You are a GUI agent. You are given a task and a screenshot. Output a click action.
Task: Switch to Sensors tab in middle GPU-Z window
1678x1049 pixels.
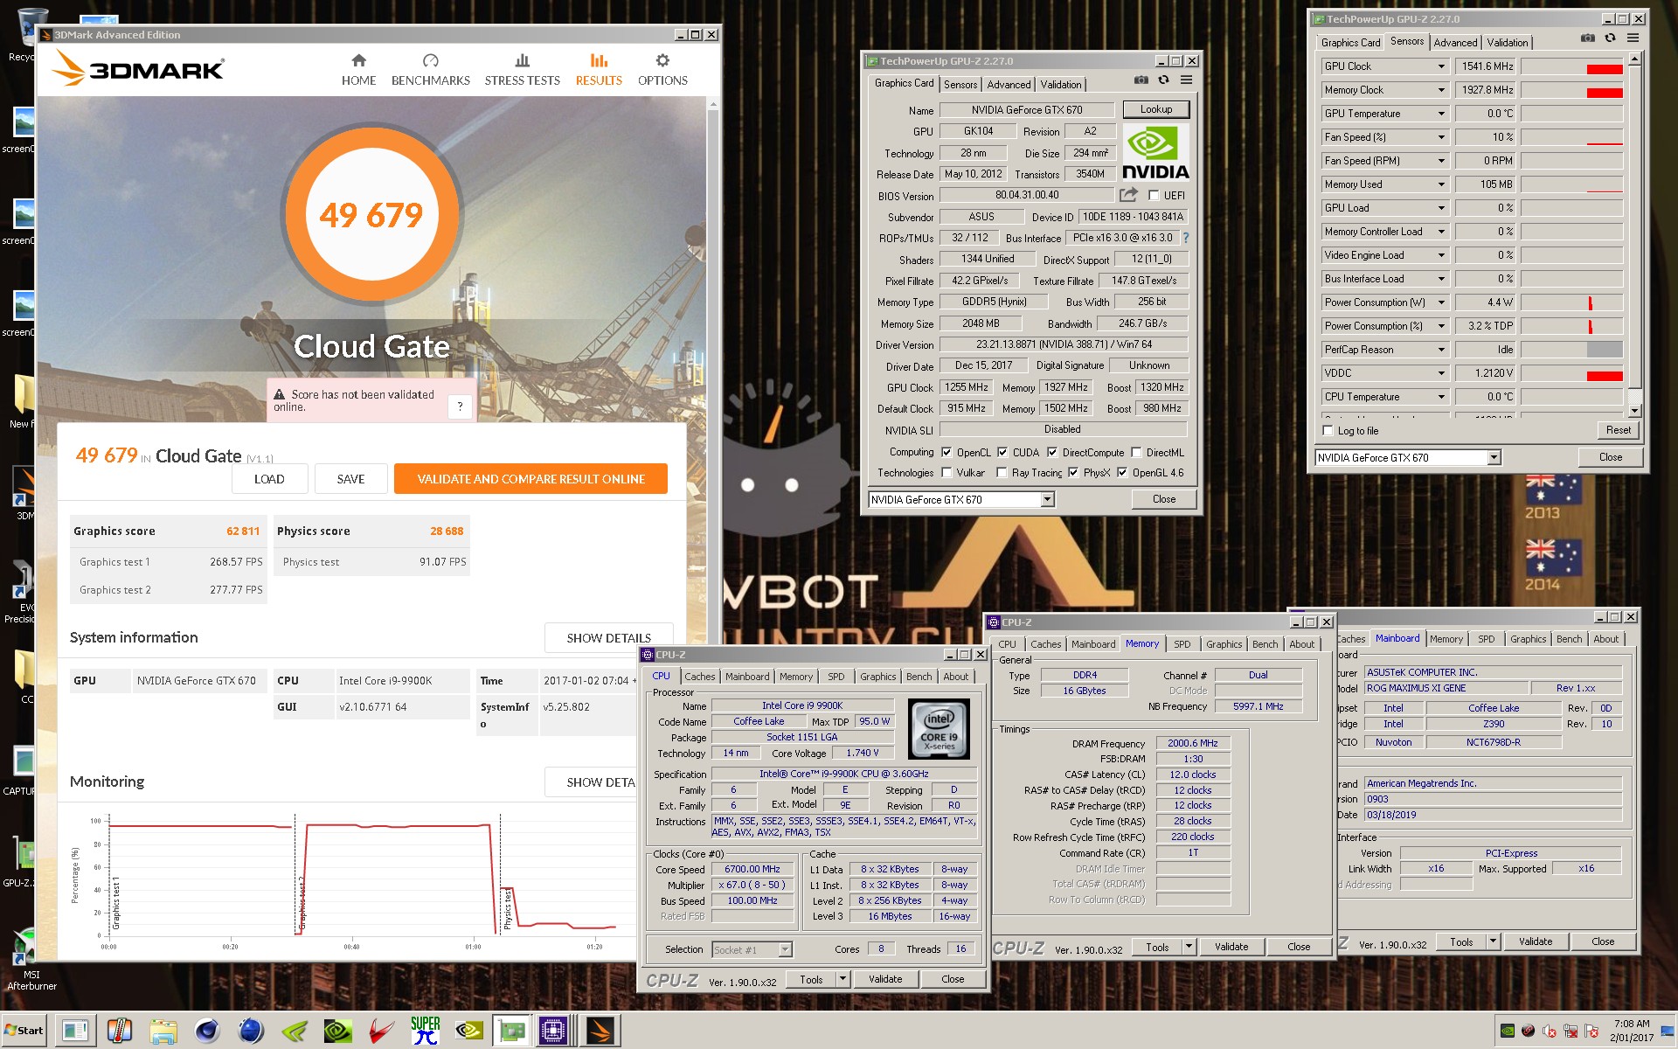pyautogui.click(x=960, y=85)
